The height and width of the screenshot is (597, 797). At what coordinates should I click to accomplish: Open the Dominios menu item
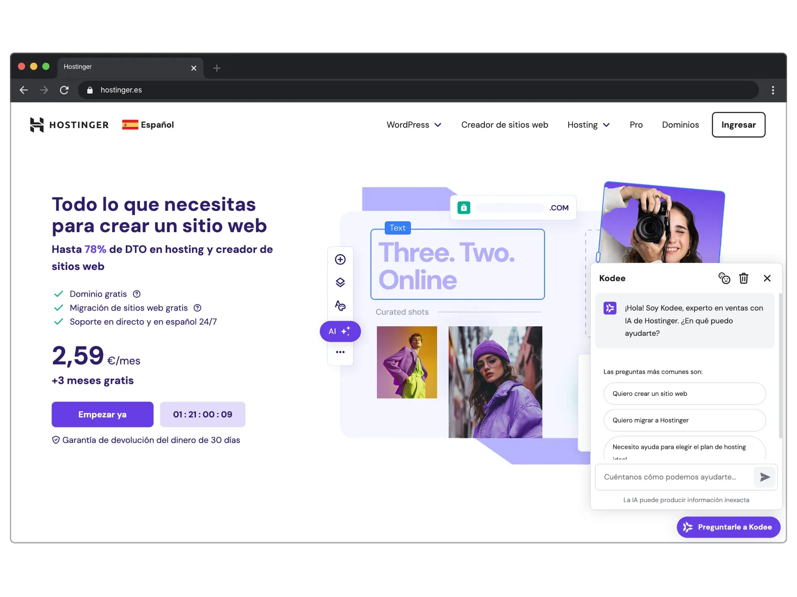[x=680, y=125]
